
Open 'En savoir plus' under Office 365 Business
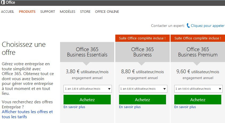pos(130,107)
